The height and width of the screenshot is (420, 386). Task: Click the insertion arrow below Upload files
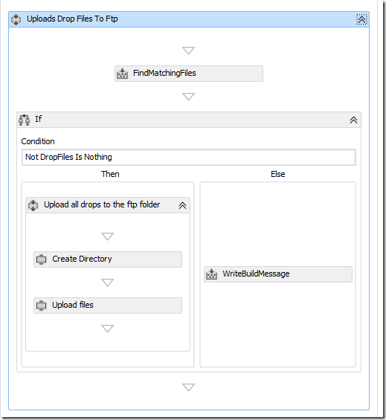point(108,329)
